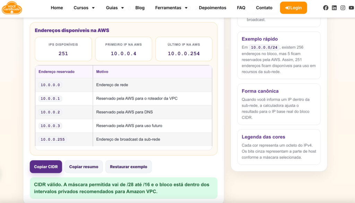The height and width of the screenshot is (203, 355).
Task: Click the Copiar CIDR button
Action: click(x=46, y=167)
